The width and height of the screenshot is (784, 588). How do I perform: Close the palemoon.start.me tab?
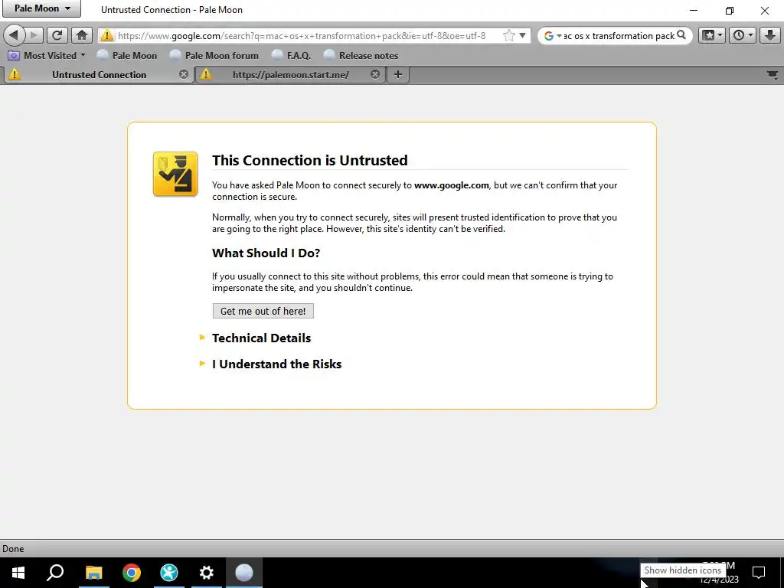(375, 74)
